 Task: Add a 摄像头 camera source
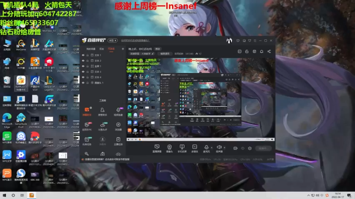pyautogui.click(x=170, y=149)
